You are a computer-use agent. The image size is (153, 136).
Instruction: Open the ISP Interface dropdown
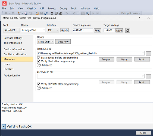[x=53, y=30]
